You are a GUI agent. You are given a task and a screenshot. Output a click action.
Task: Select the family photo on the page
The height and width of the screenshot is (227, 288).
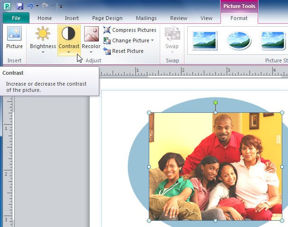click(215, 167)
